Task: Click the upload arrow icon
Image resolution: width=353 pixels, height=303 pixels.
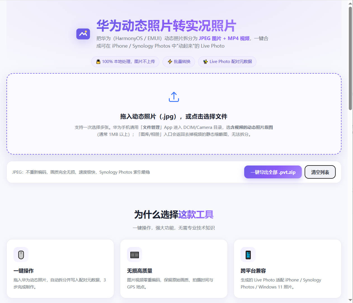Action: click(174, 97)
